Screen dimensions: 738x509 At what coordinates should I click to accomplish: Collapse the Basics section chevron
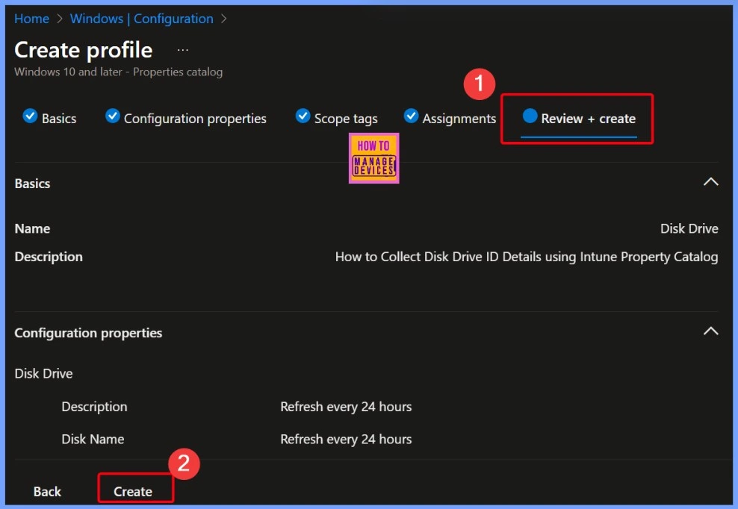[710, 182]
